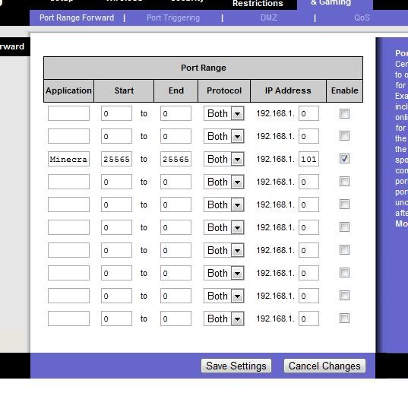Open the Port Range Forward sub-tab
Viewport: 408px width, 412px height.
click(x=77, y=18)
